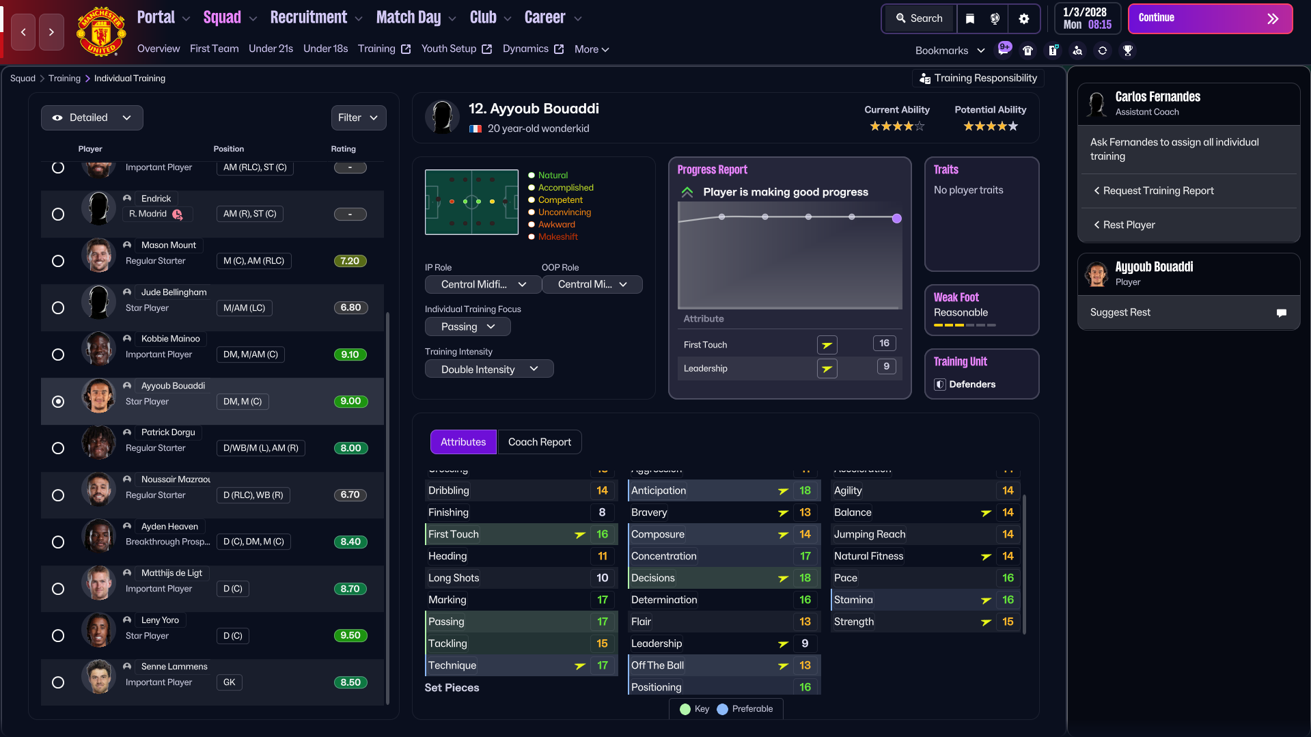Click the Training Responsibility icon
The width and height of the screenshot is (1311, 737).
tap(925, 79)
